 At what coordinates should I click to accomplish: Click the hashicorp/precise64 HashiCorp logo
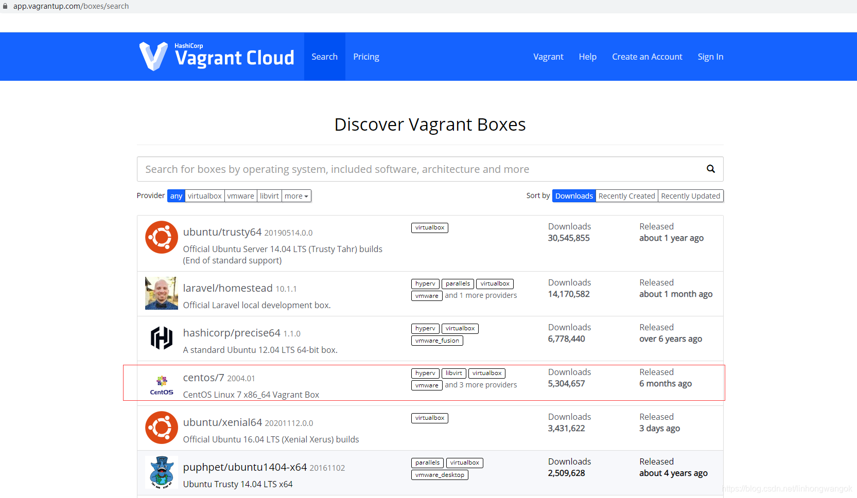click(162, 338)
